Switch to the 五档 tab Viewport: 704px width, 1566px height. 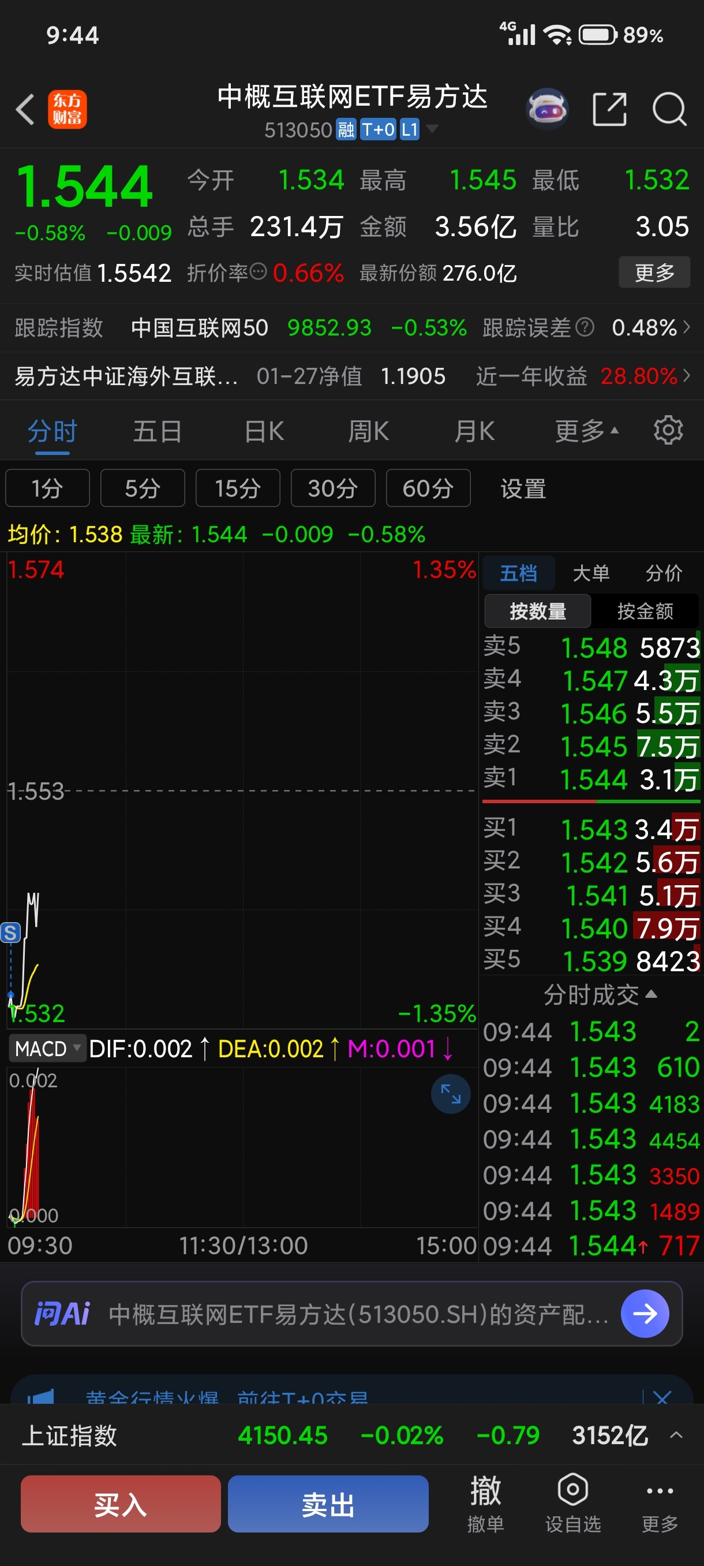(518, 573)
